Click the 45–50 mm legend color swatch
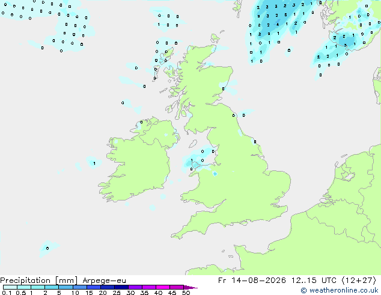381x295 pixels. point(177,287)
